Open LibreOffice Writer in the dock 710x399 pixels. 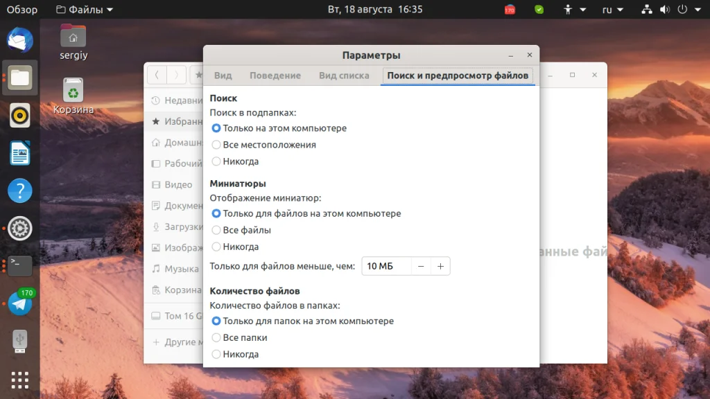point(20,153)
